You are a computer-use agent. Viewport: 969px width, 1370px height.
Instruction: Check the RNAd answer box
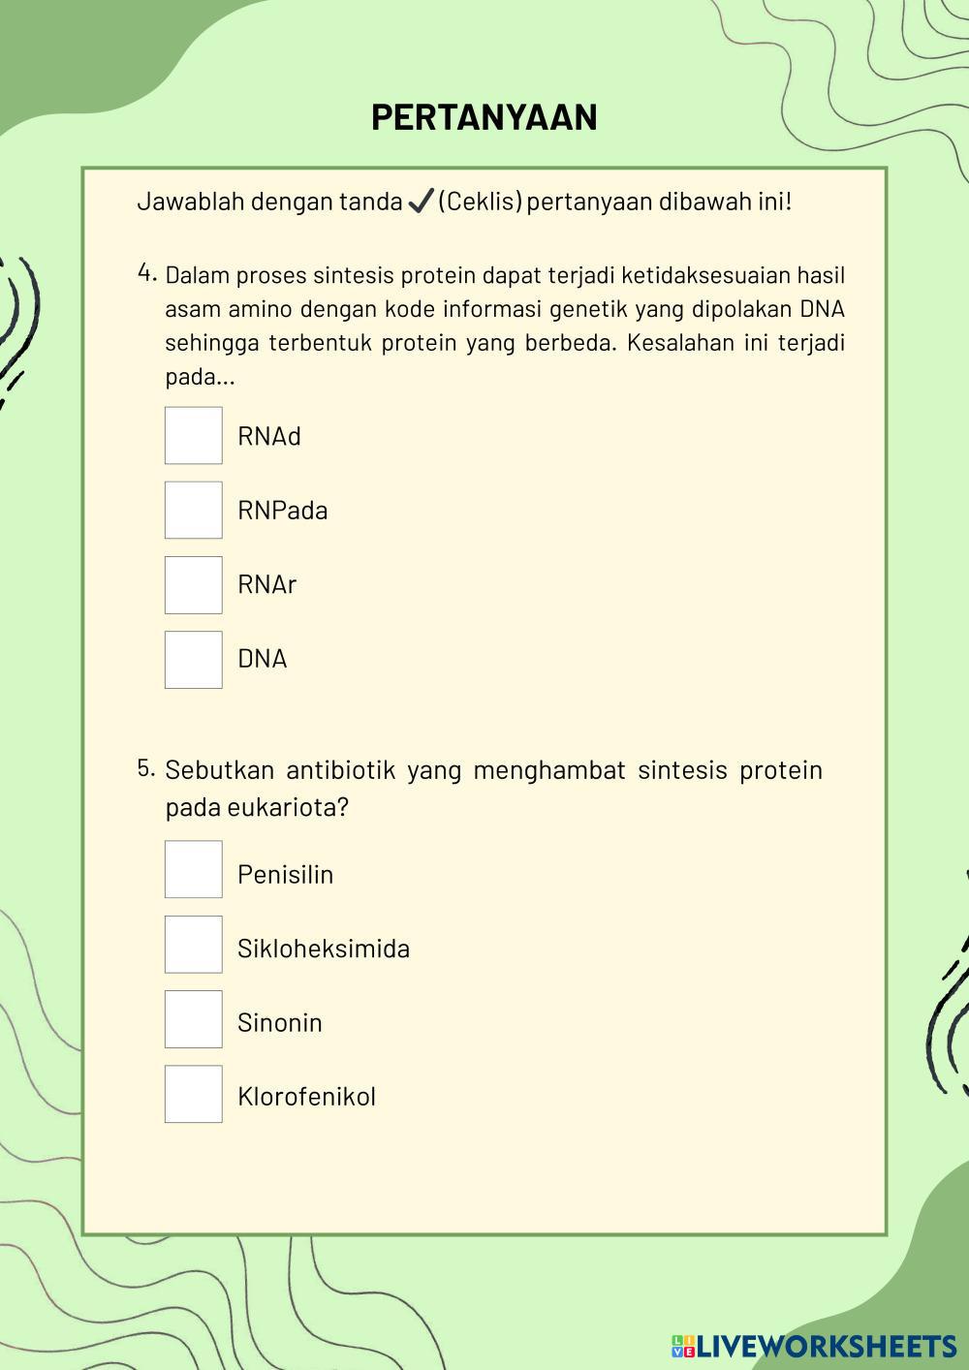pyautogui.click(x=194, y=436)
